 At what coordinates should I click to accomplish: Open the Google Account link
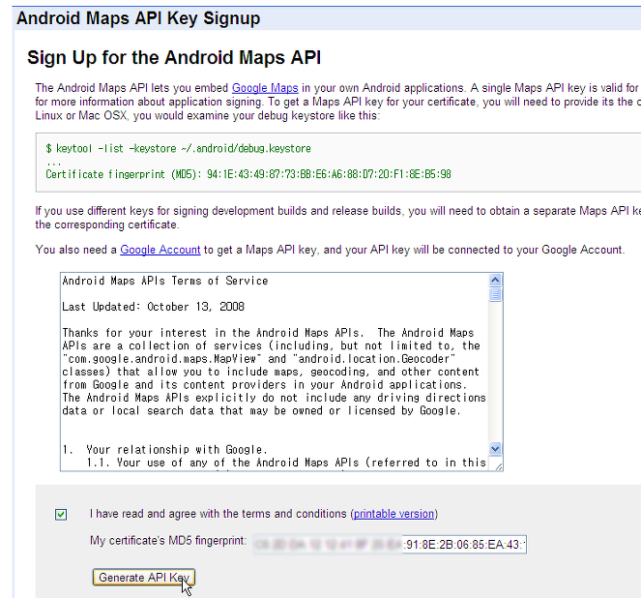[x=160, y=250]
